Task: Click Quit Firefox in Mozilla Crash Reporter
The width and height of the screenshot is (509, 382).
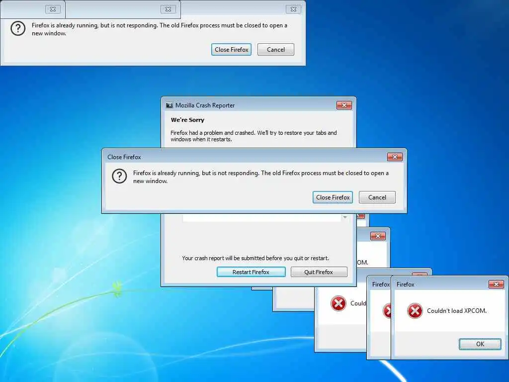Action: (319, 272)
